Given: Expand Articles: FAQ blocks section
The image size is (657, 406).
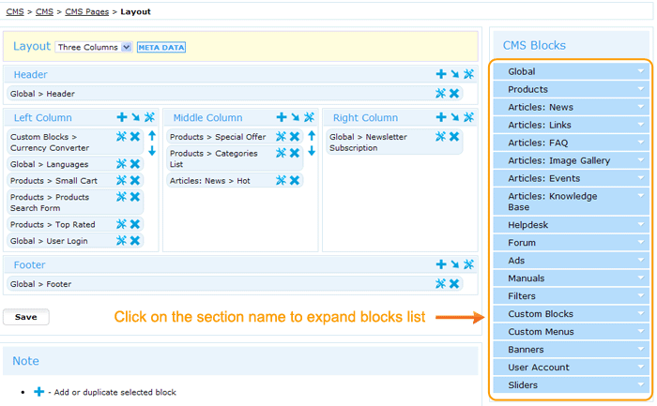Looking at the screenshot, I should [571, 143].
